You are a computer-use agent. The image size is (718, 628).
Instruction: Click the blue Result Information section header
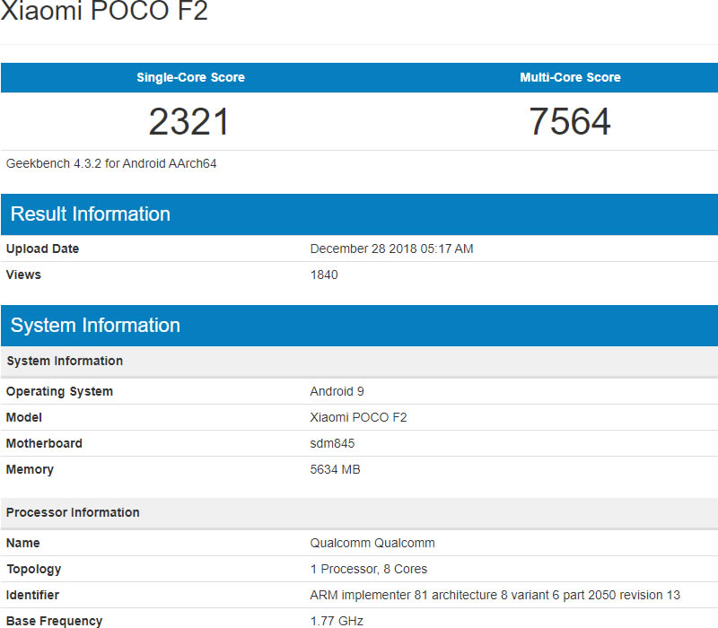pos(91,214)
